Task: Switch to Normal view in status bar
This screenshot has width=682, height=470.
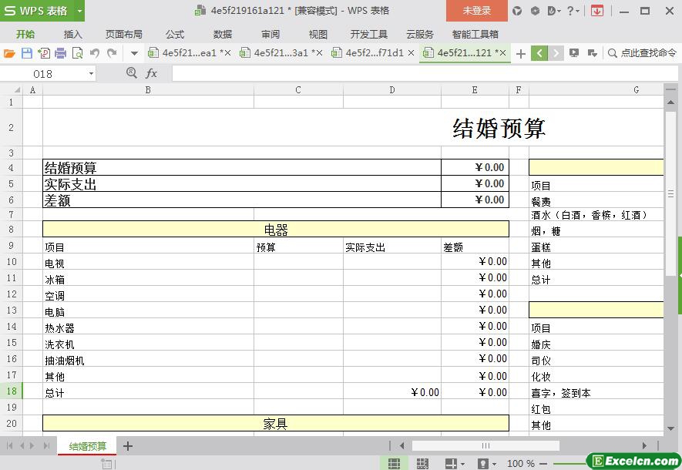Action: point(394,463)
